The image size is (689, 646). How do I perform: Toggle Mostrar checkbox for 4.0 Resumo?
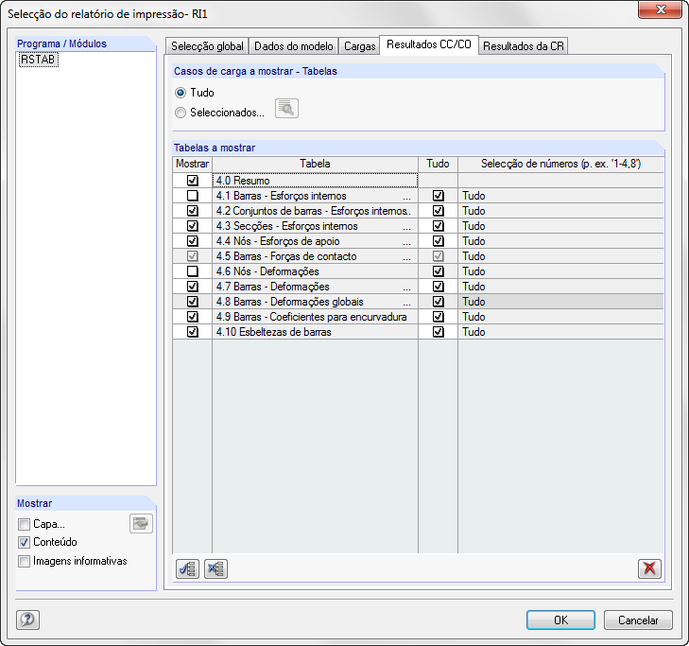click(193, 181)
